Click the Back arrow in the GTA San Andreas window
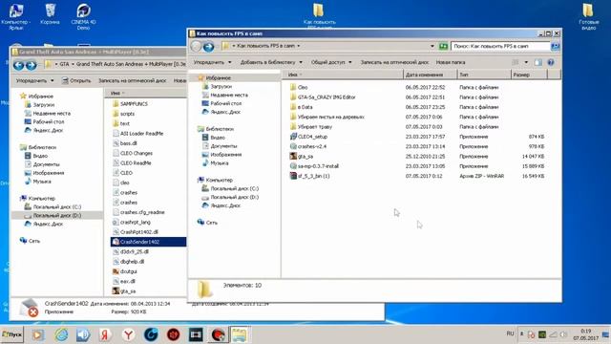This screenshot has height=344, width=611. (x=18, y=65)
